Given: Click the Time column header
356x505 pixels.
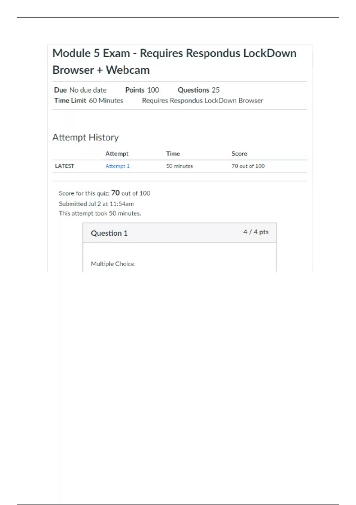Looking at the screenshot, I should point(173,154).
